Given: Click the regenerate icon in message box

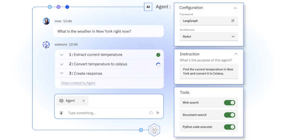Looking at the screenshot, I should tap(151, 113).
